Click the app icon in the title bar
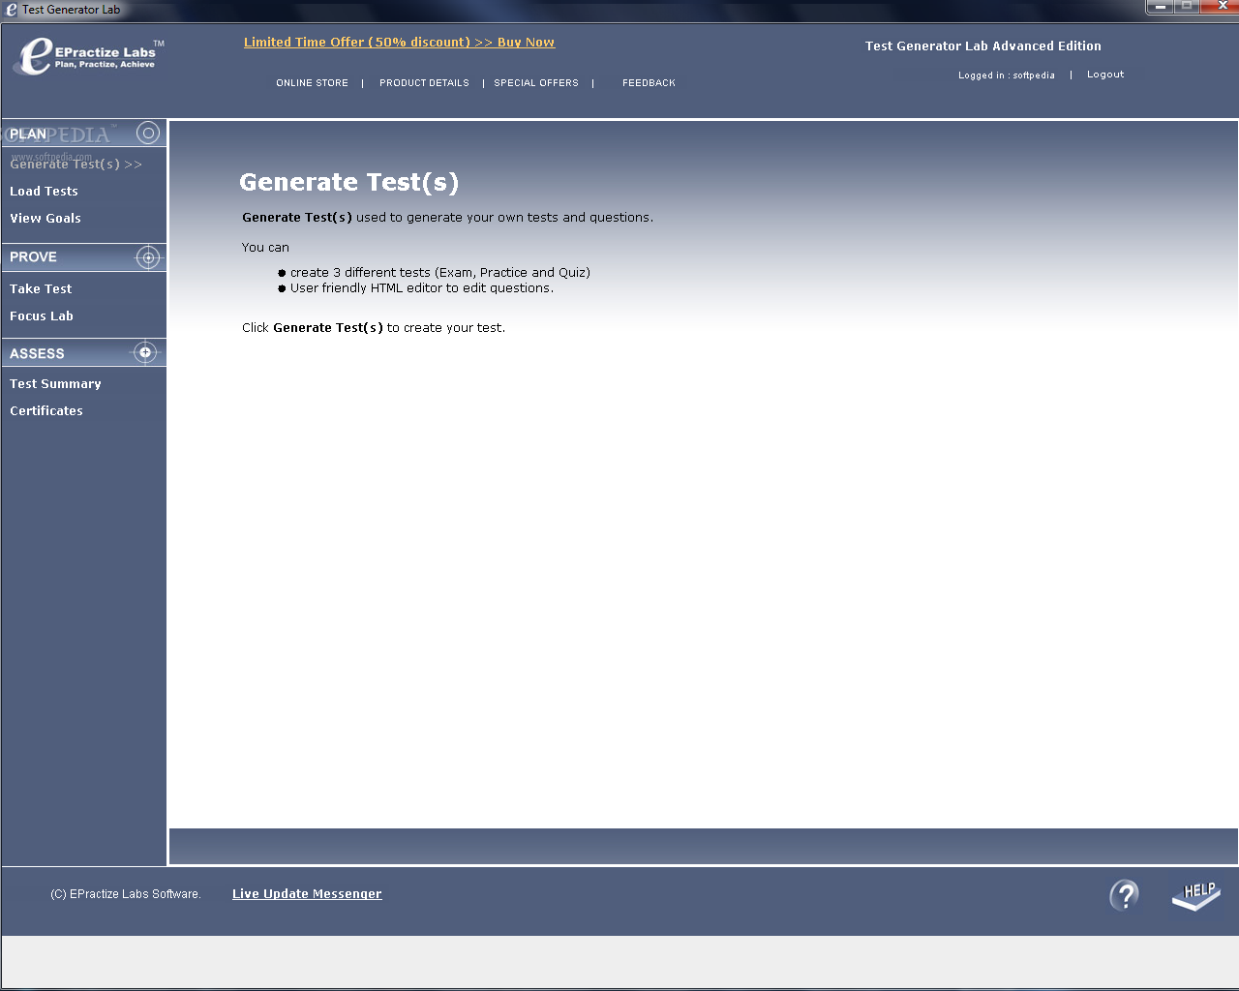This screenshot has width=1239, height=991. 12,10
